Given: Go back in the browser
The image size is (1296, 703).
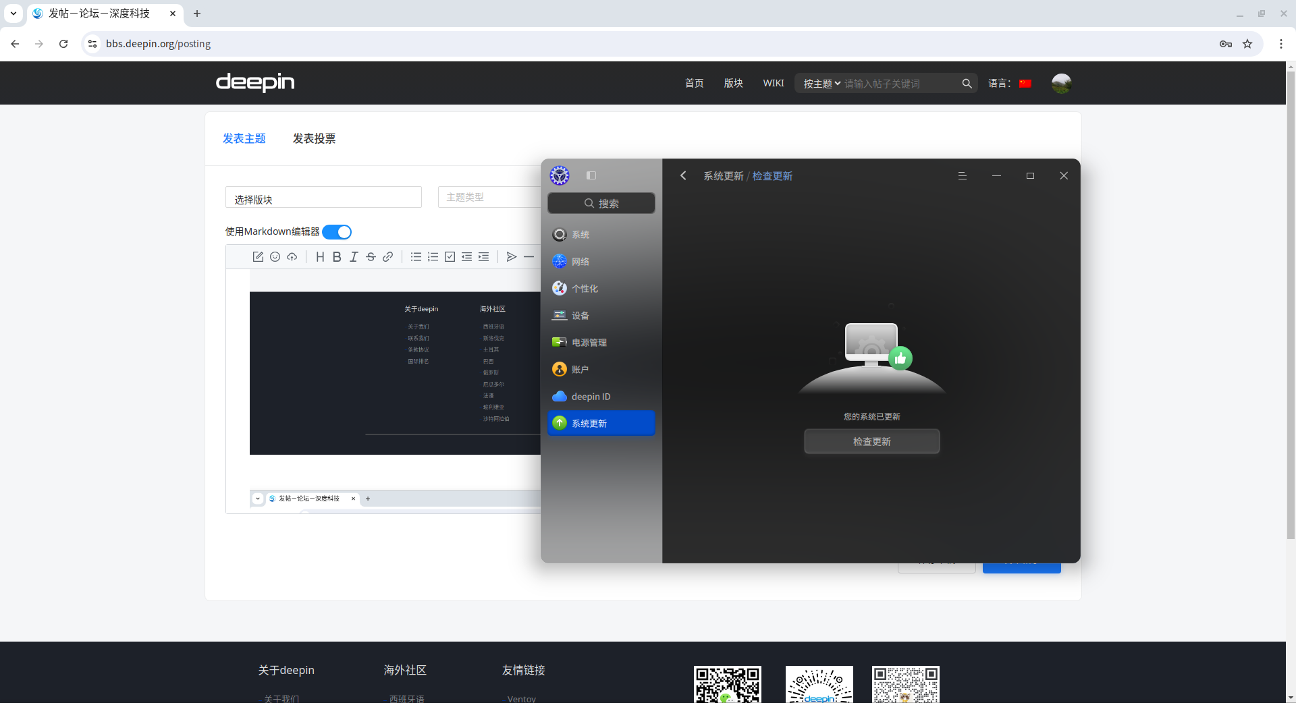Looking at the screenshot, I should tap(15, 44).
